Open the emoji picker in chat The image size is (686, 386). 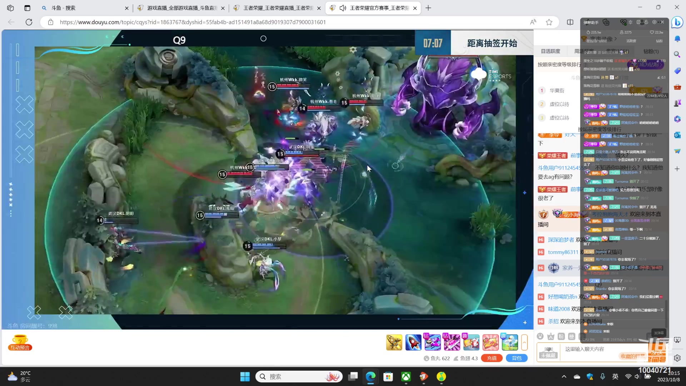(540, 336)
